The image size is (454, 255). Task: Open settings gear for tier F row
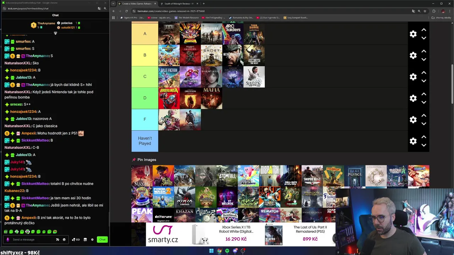pos(413,120)
